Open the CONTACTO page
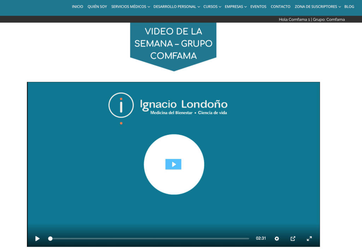Image resolution: width=362 pixels, height=249 pixels. pyautogui.click(x=280, y=7)
